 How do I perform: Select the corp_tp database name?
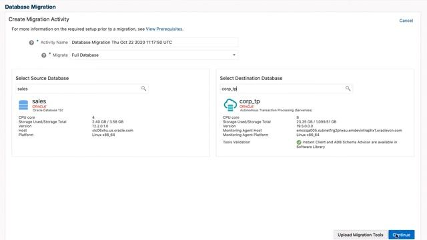(x=250, y=101)
